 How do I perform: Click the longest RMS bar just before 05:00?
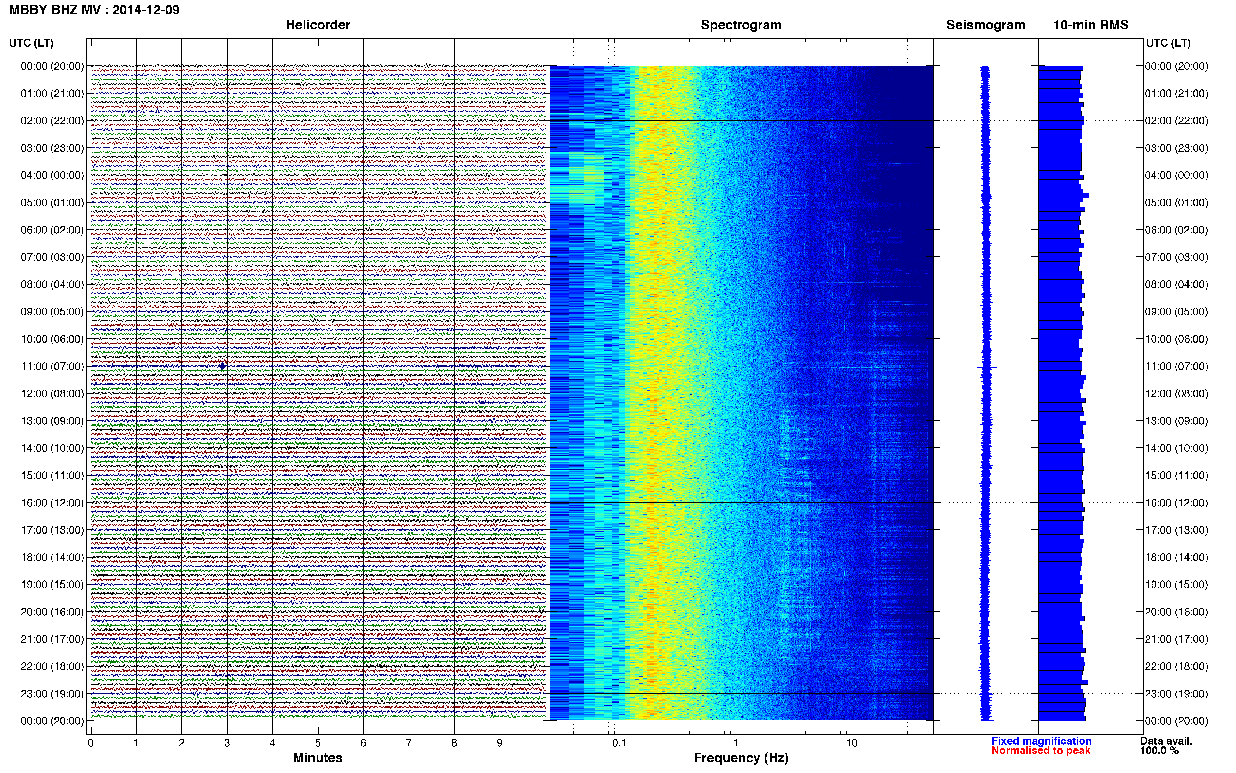point(1063,195)
